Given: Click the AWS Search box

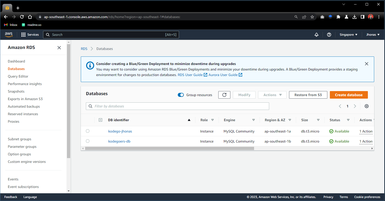Looking at the screenshot, I should click(x=111, y=35).
